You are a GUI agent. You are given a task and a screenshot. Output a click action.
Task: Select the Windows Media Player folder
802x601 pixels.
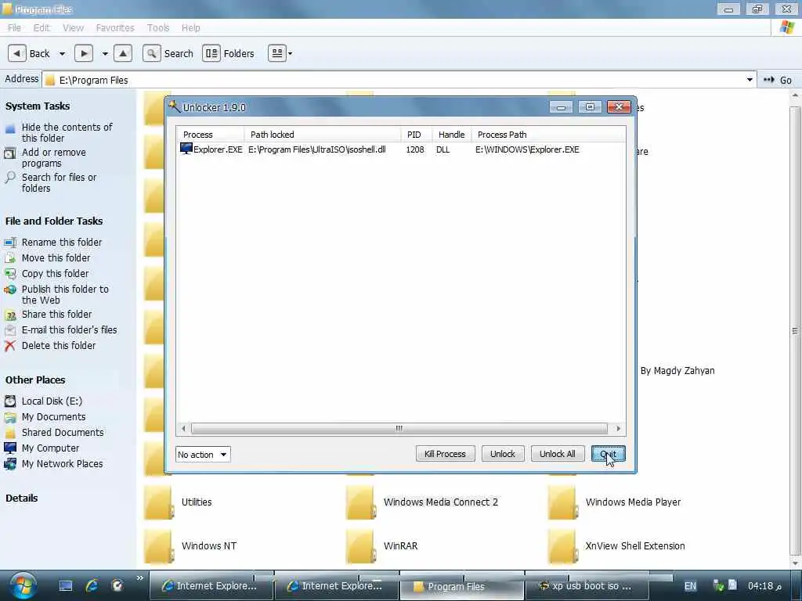pos(615,502)
